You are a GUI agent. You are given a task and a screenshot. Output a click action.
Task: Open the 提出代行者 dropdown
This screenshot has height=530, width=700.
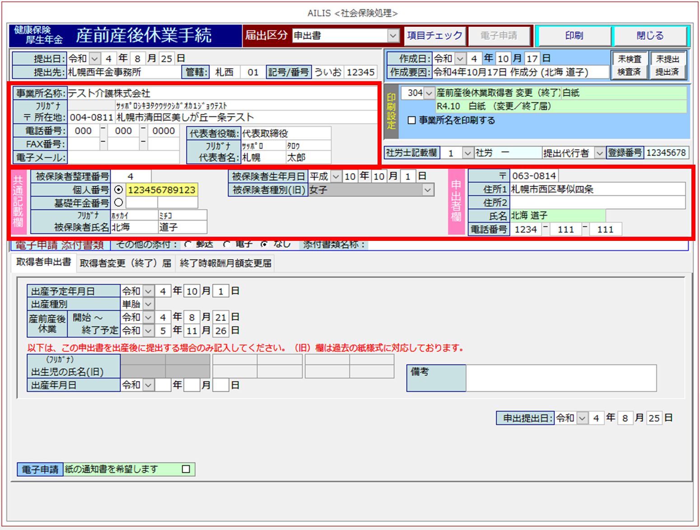click(599, 153)
